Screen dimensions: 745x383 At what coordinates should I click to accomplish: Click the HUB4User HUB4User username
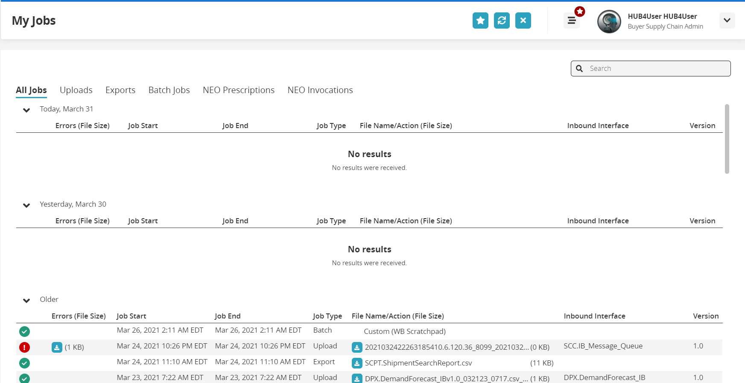662,16
